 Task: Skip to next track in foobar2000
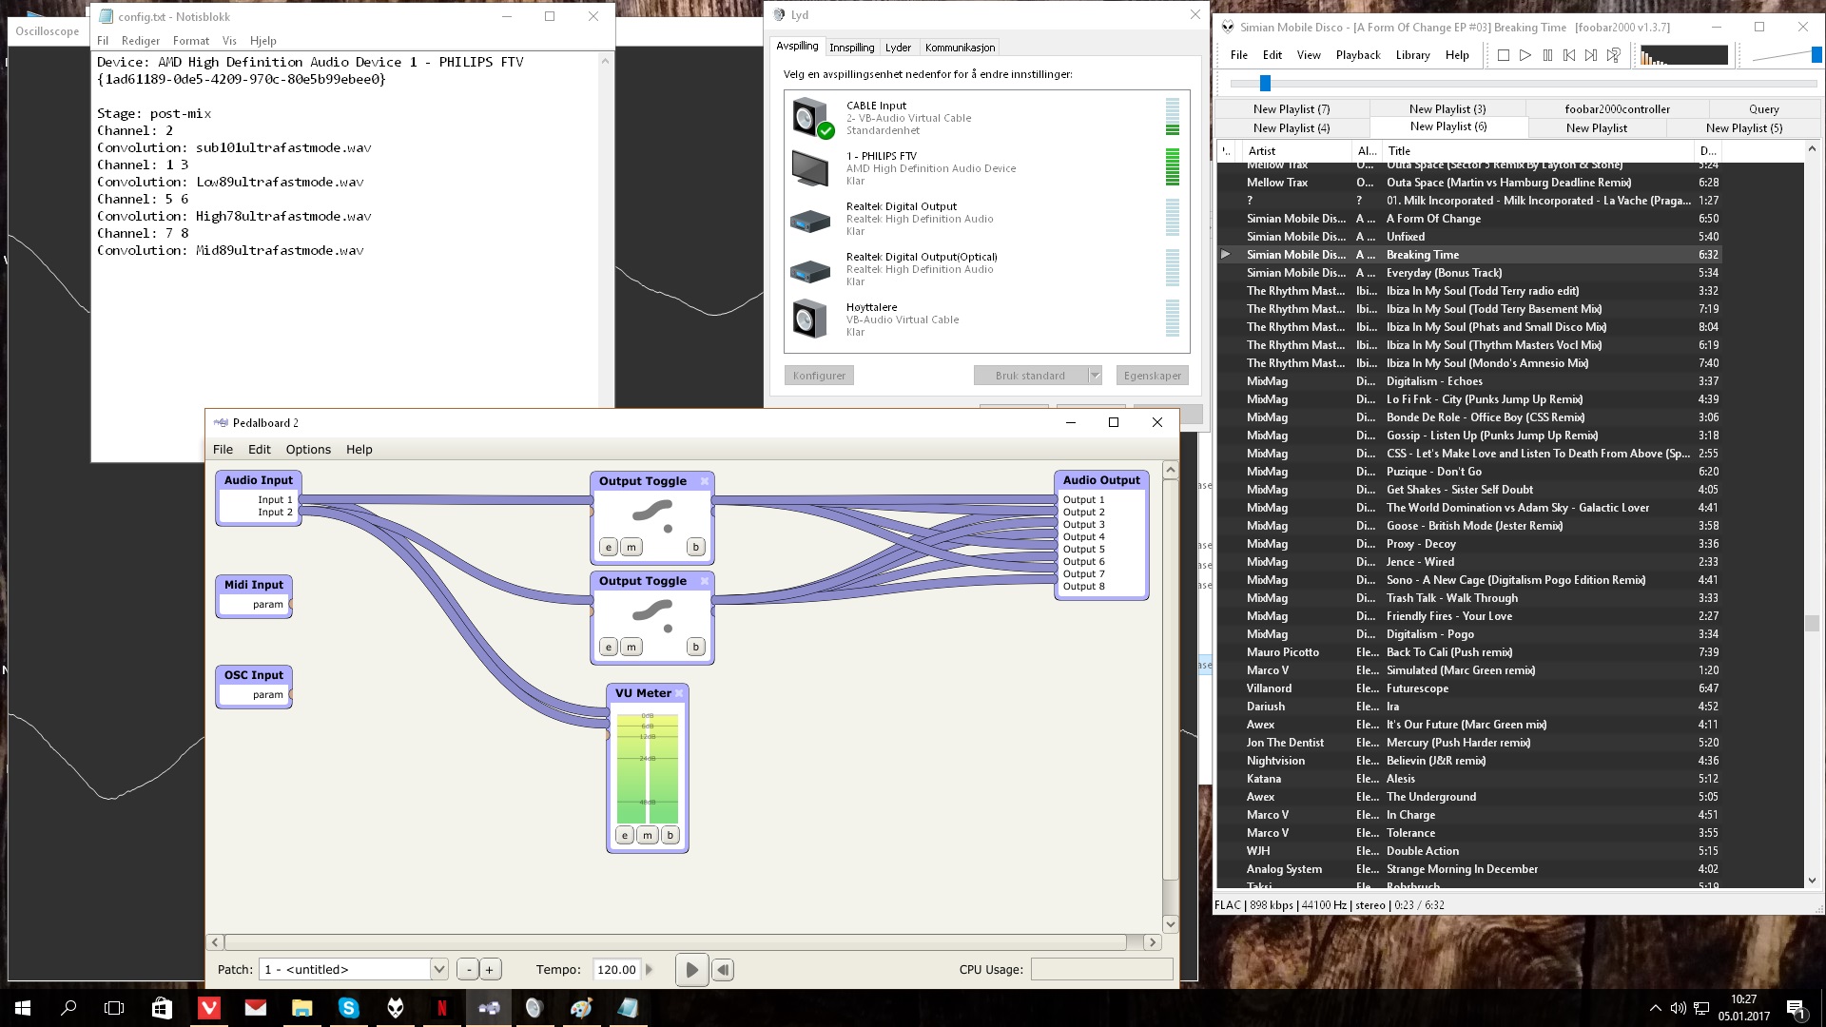[x=1591, y=55]
